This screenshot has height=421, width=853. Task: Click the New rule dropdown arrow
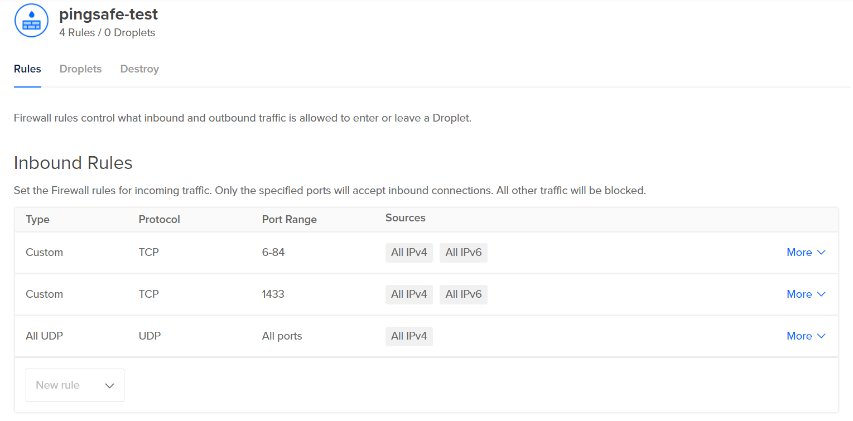109,386
